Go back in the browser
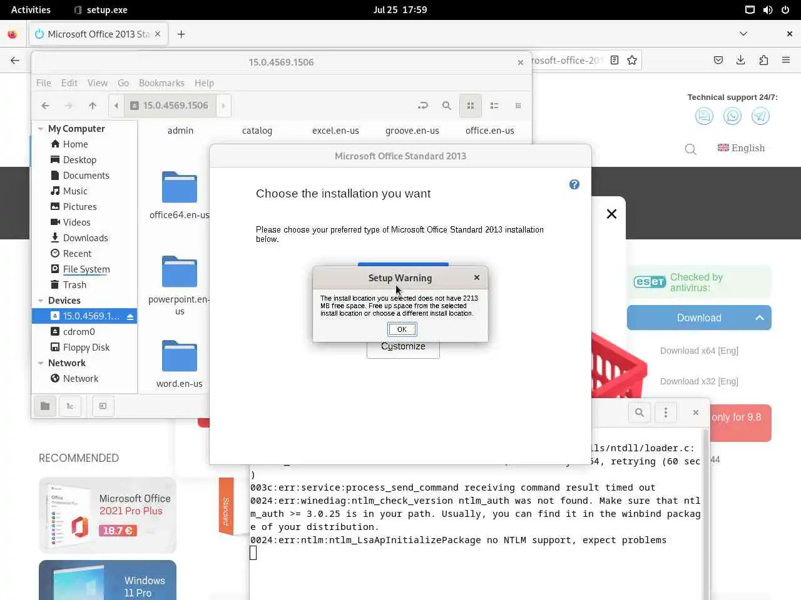 (x=15, y=60)
